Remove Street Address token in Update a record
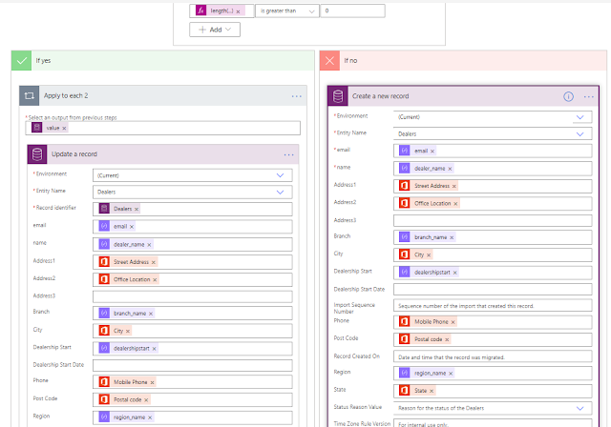Viewport: 611px width, 427px height. coord(154,262)
